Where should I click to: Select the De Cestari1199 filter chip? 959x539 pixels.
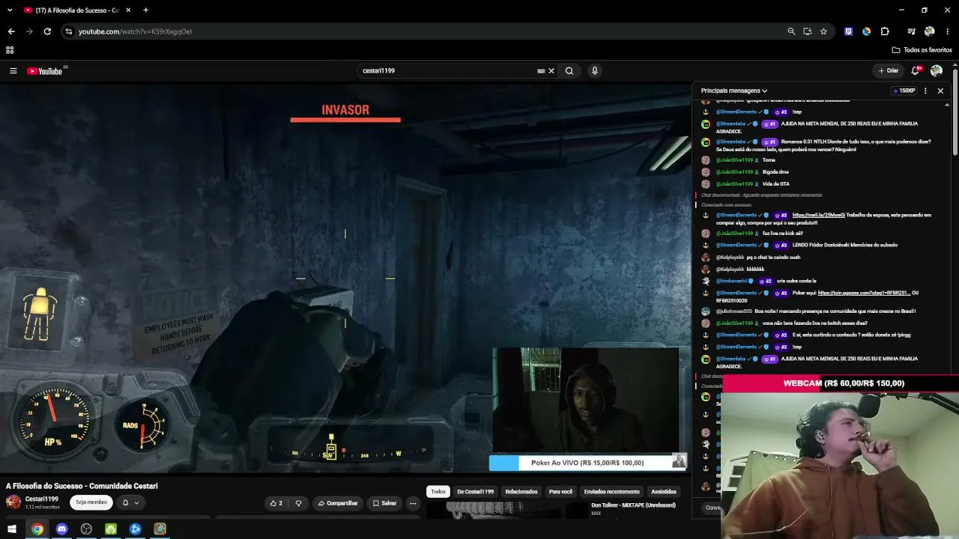click(x=476, y=492)
